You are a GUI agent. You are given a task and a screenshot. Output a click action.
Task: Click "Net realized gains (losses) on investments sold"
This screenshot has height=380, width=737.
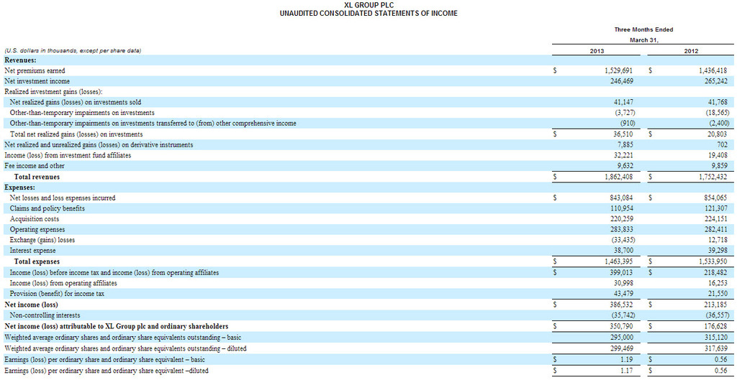75,102
